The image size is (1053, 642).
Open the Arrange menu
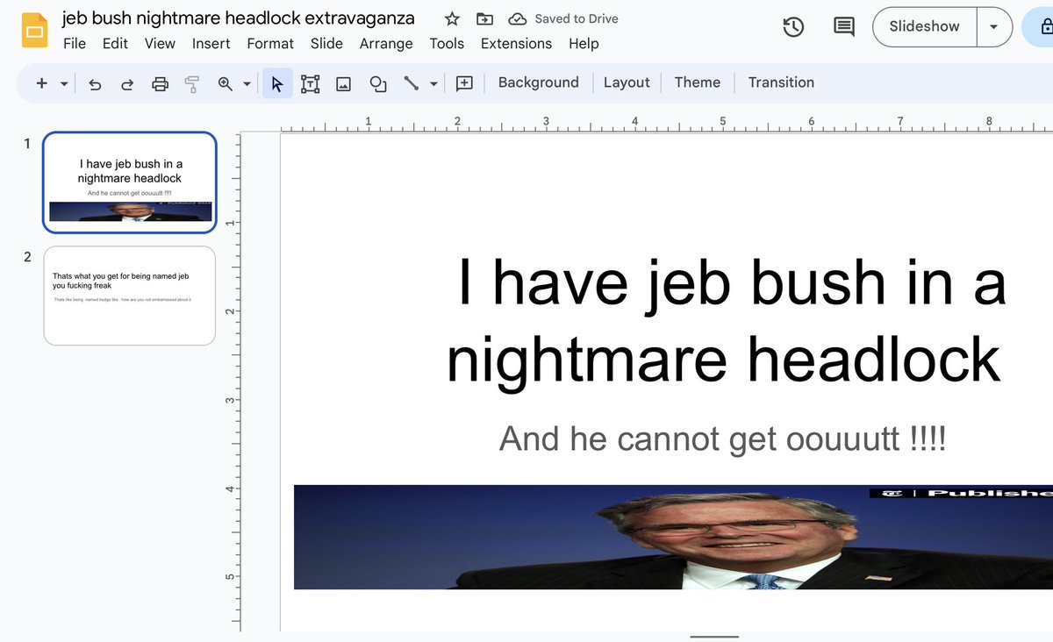[x=386, y=43]
